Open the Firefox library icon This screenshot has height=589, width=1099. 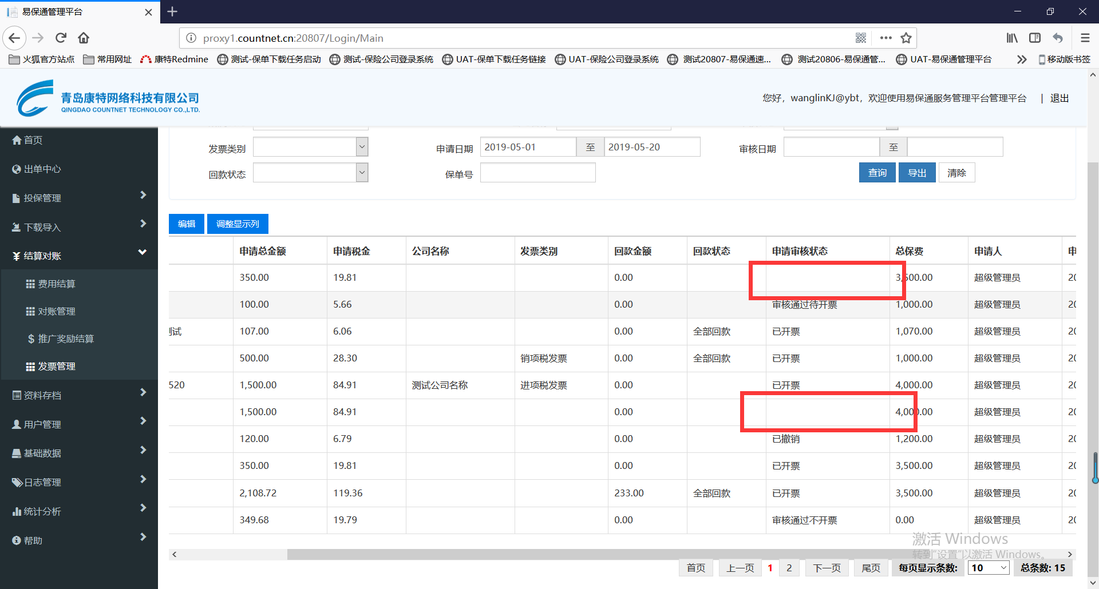click(x=1012, y=38)
